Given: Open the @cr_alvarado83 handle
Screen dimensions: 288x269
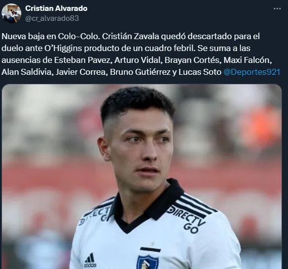Looking at the screenshot, I should [x=52, y=18].
